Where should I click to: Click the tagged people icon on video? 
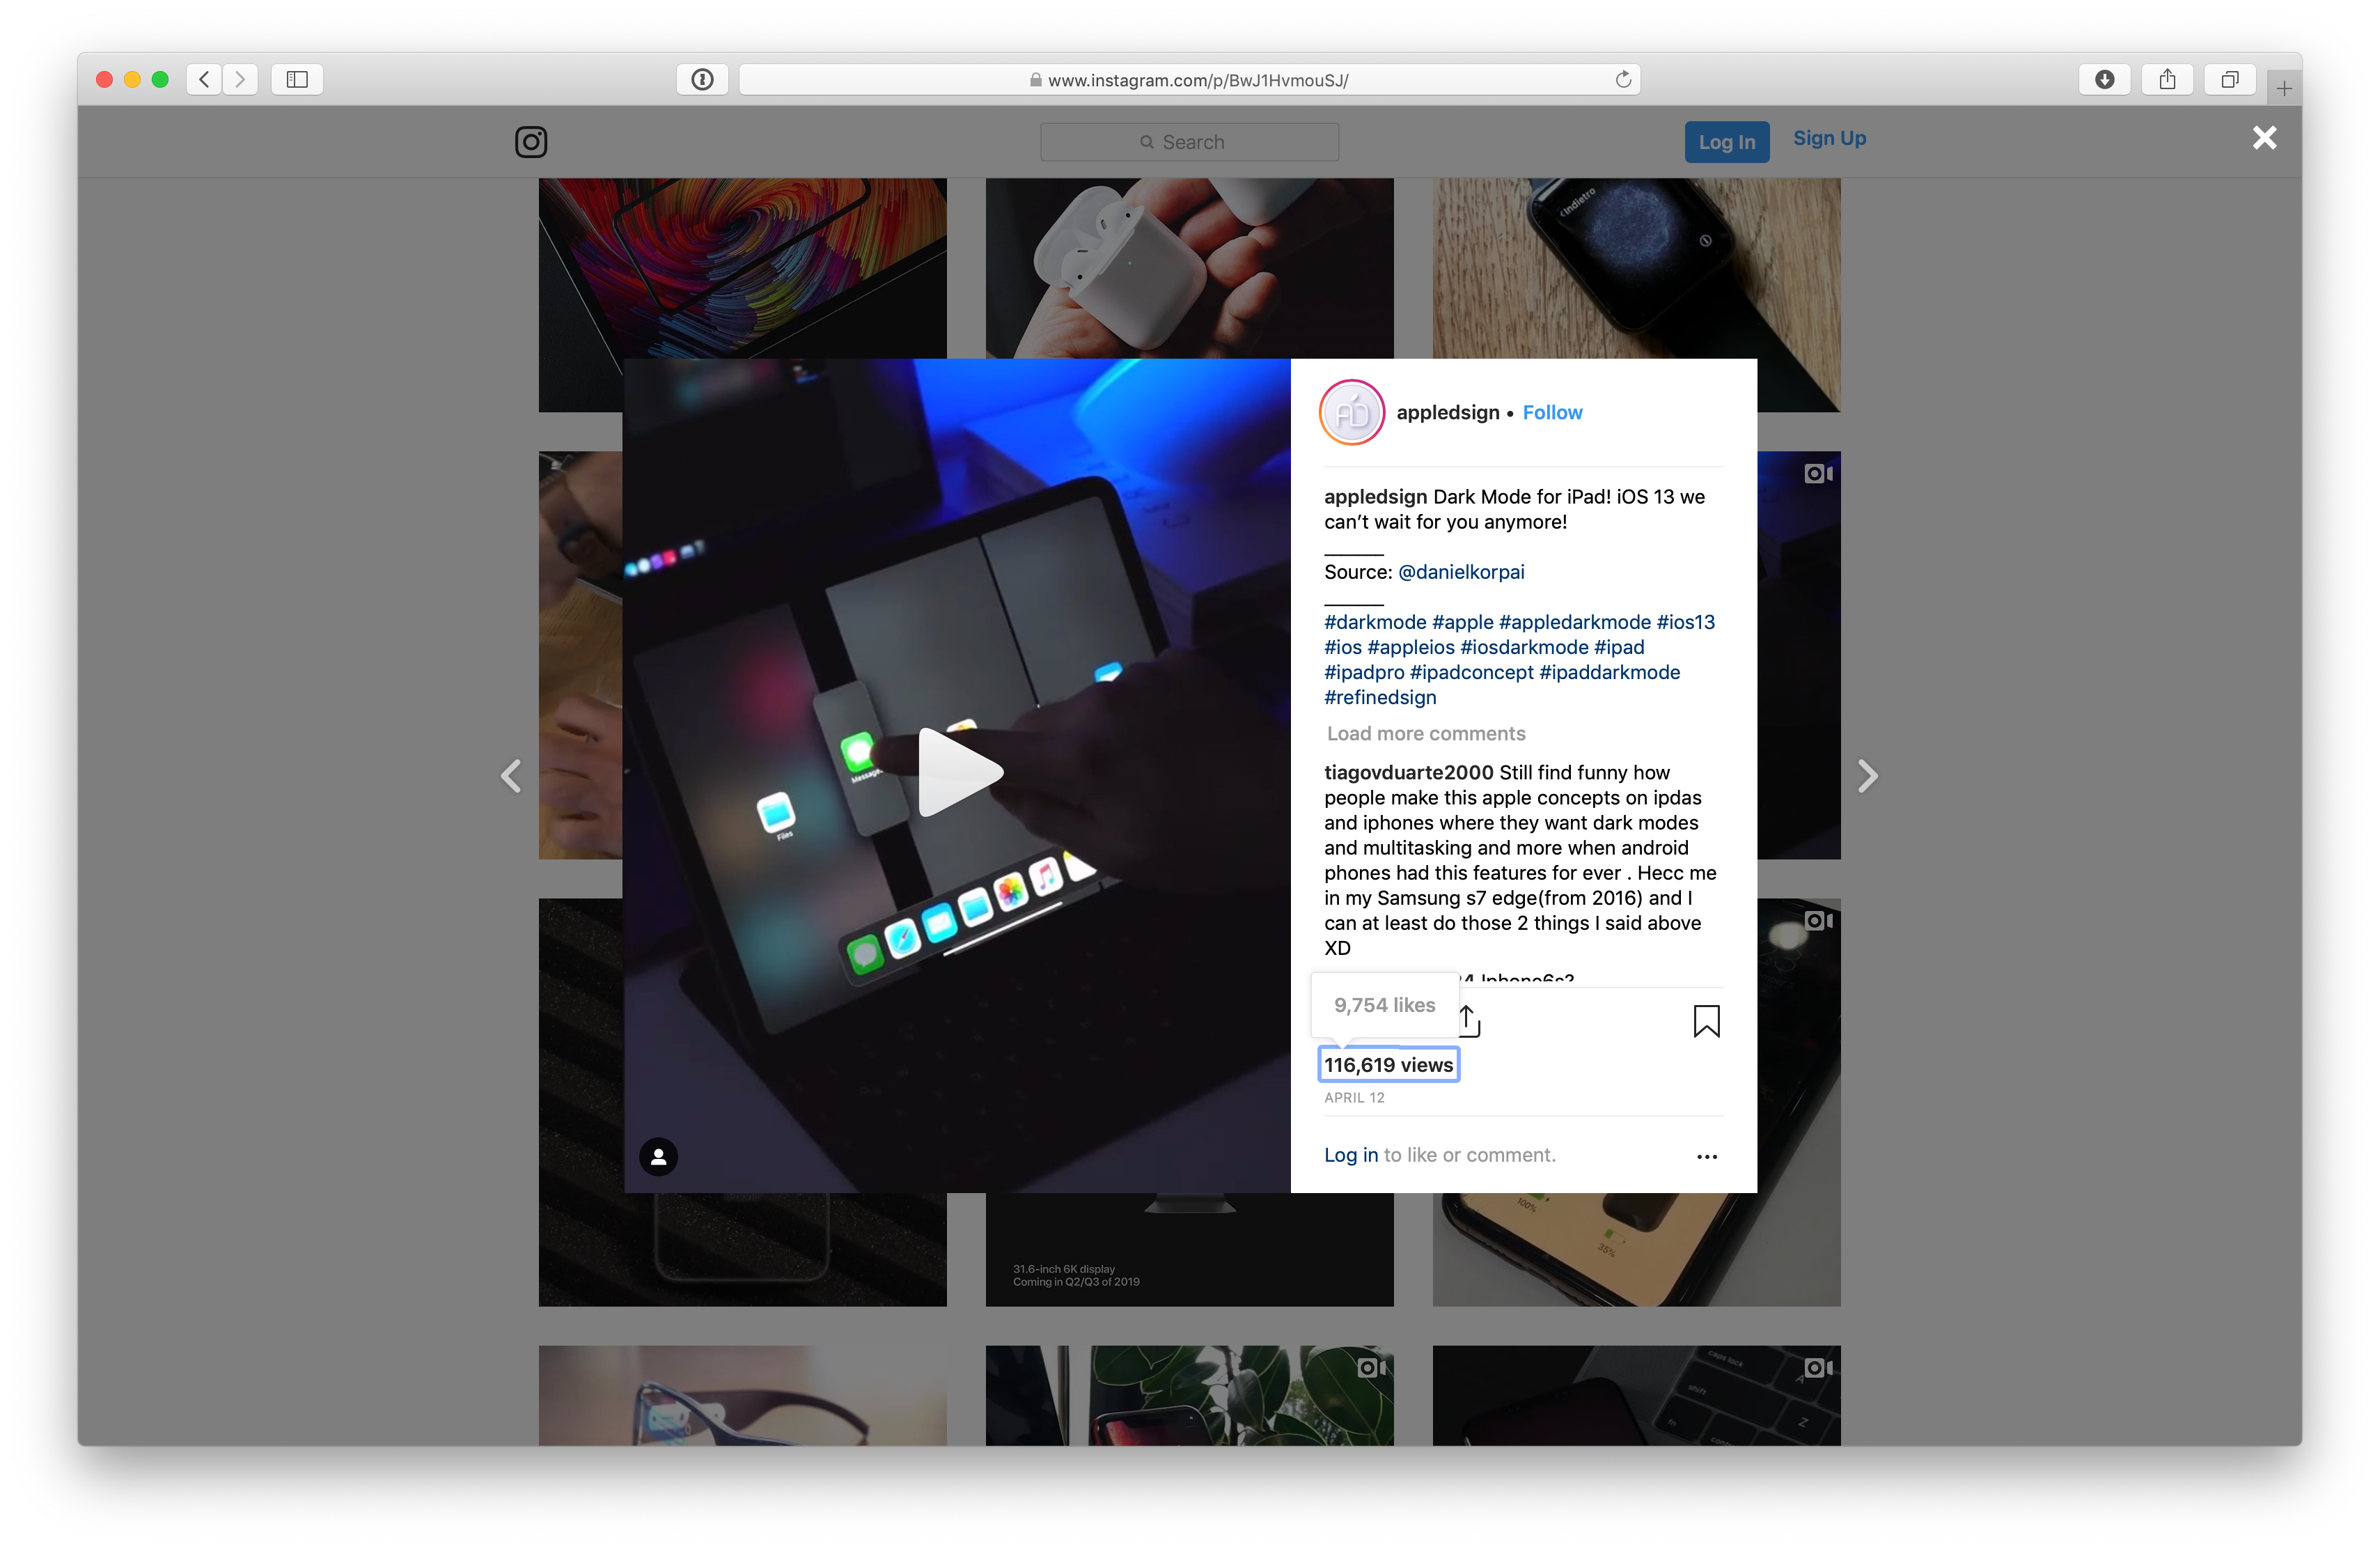click(x=658, y=1157)
